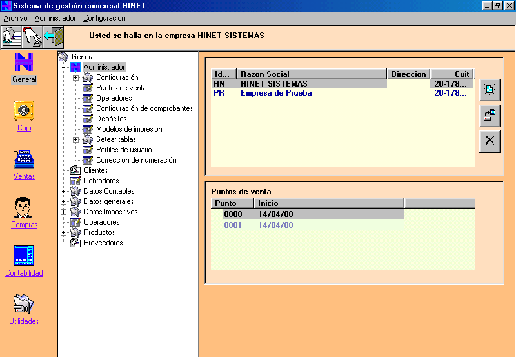Image resolution: width=516 pixels, height=357 pixels.
Task: Click the exit door toolbar icon
Action: pos(53,37)
